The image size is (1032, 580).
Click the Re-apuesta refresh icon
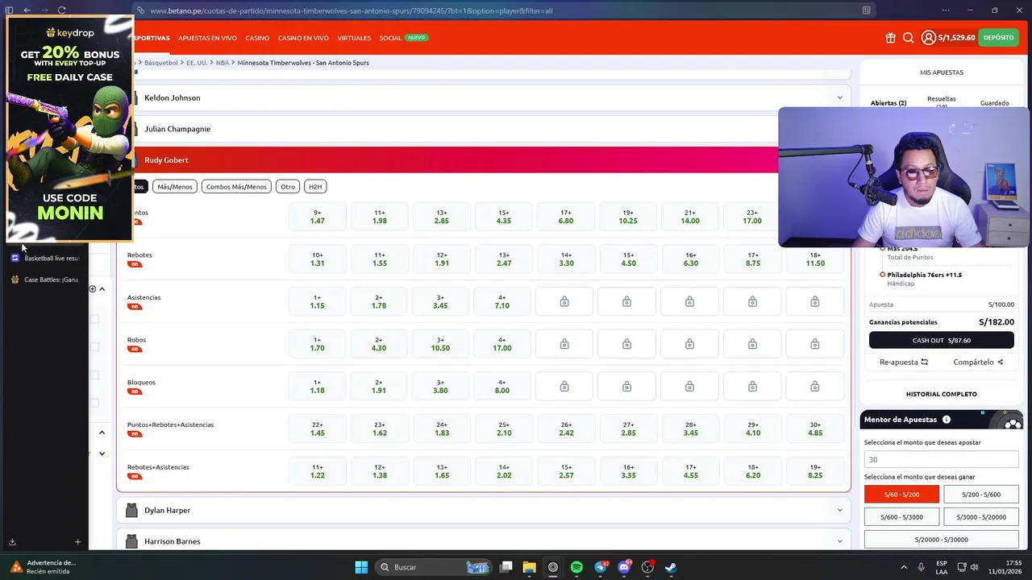point(925,362)
